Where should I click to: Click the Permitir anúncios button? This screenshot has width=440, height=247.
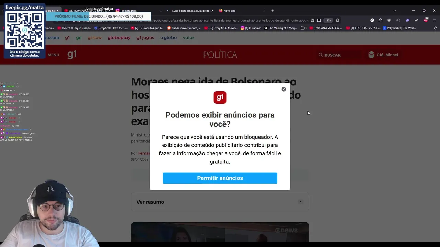pos(220,178)
